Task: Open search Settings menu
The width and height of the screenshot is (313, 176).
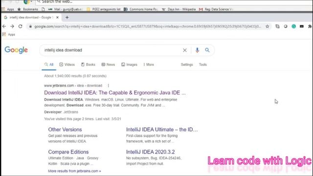Action: pyautogui.click(x=187, y=65)
